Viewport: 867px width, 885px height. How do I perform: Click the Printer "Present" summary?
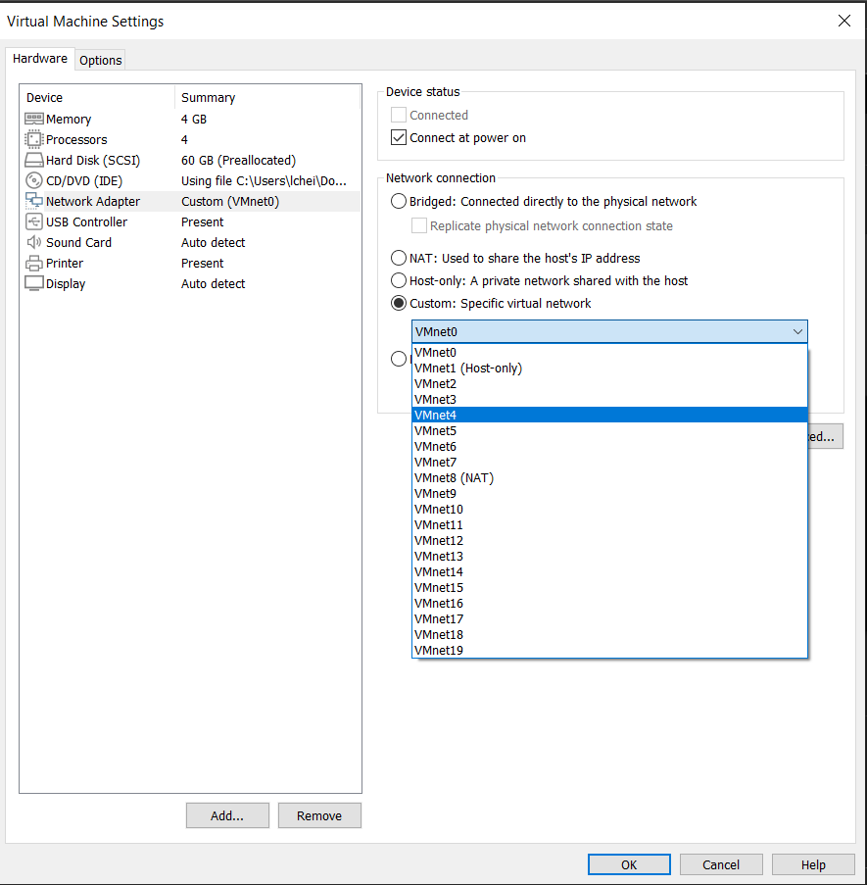pyautogui.click(x=202, y=263)
